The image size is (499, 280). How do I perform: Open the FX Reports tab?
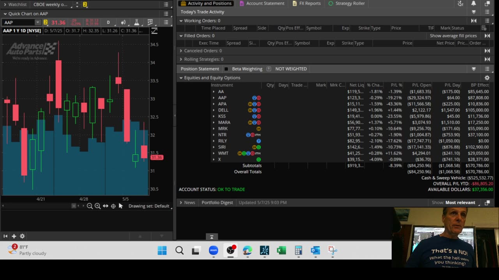click(x=306, y=3)
